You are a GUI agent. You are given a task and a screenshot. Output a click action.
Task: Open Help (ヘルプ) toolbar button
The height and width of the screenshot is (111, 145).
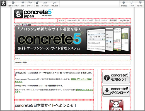[132, 4]
